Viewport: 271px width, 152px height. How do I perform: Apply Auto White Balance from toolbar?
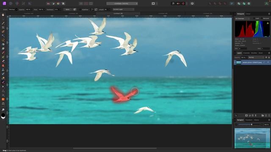click(63, 3)
